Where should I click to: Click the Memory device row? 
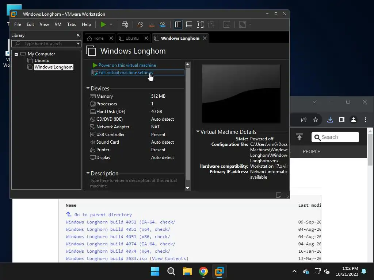click(x=137, y=96)
